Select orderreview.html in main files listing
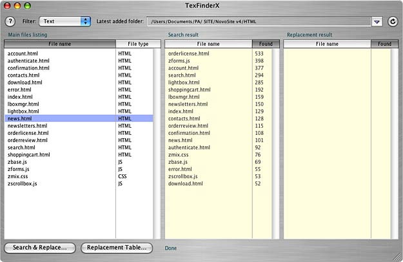The width and height of the screenshot is (403, 262). tap(28, 140)
